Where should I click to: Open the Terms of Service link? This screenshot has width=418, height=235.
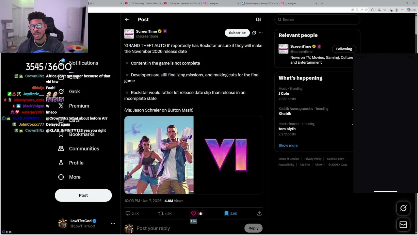pyautogui.click(x=289, y=159)
